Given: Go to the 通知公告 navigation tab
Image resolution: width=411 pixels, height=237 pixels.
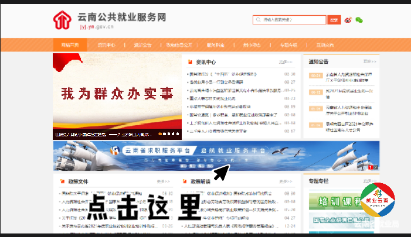Looking at the screenshot, I should pyautogui.click(x=142, y=45).
